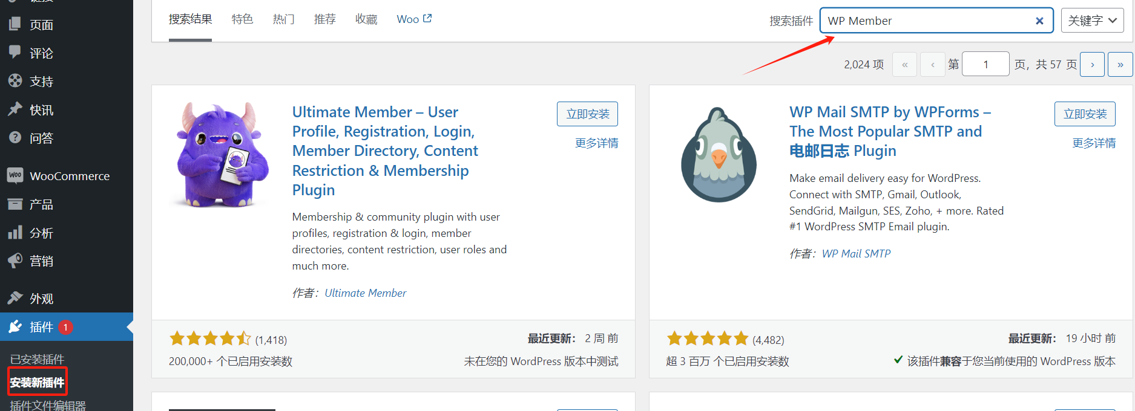Clear the search field with X icon
Screen dimensions: 1135x411
pyautogui.click(x=1039, y=21)
